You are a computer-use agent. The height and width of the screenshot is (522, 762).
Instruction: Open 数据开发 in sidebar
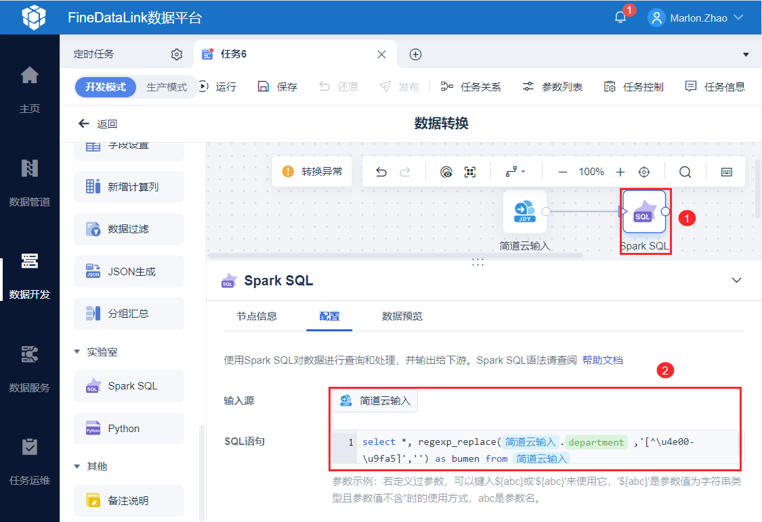coord(30,276)
